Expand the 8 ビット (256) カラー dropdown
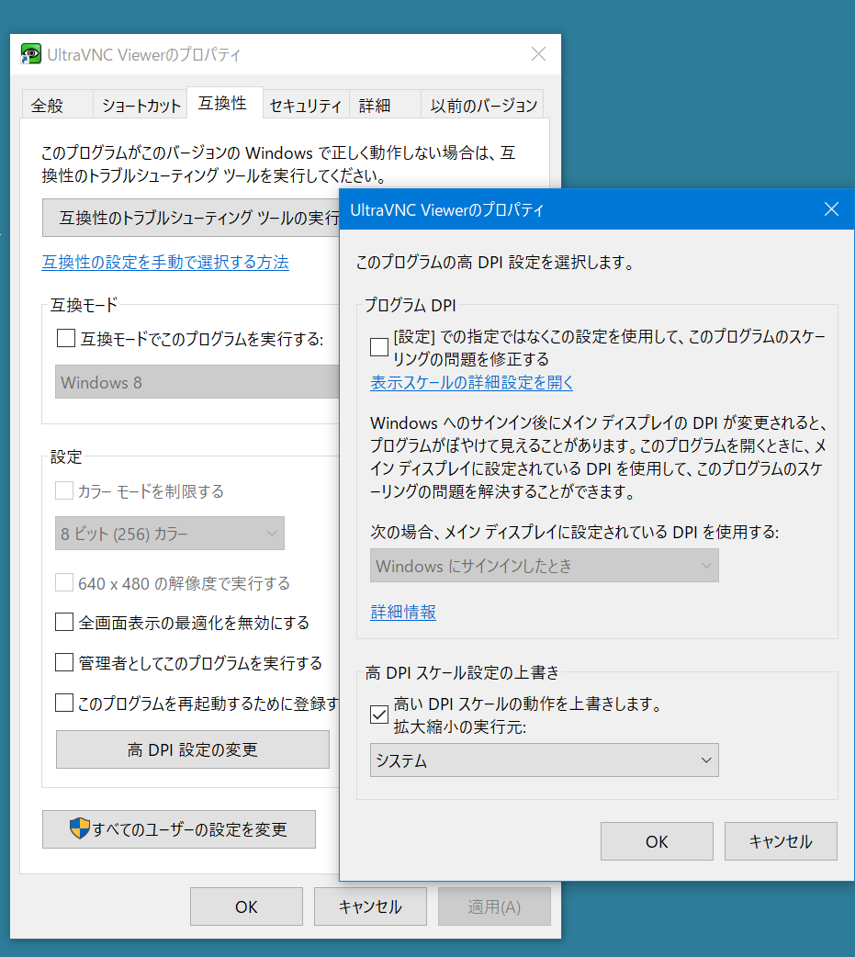 (x=170, y=534)
